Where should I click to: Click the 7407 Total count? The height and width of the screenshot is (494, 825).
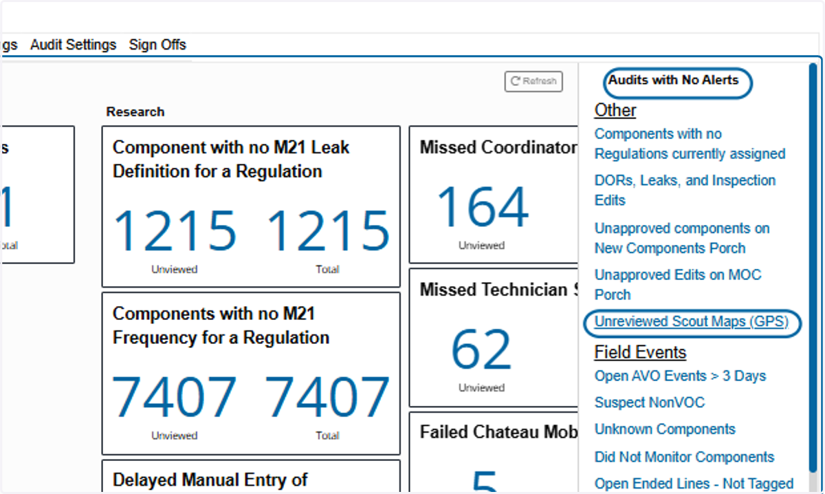327,398
